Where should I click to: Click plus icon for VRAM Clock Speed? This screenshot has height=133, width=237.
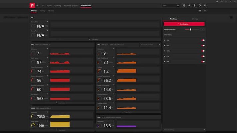(x=47, y=121)
